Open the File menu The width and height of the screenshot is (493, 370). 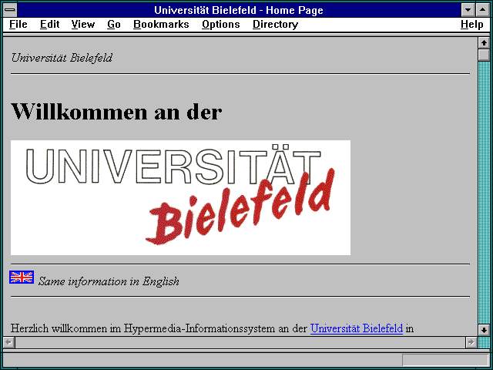18,24
